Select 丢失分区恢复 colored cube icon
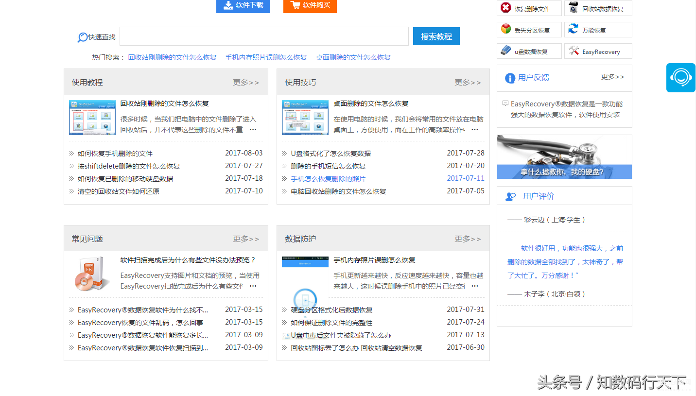The width and height of the screenshot is (696, 396). [x=506, y=29]
